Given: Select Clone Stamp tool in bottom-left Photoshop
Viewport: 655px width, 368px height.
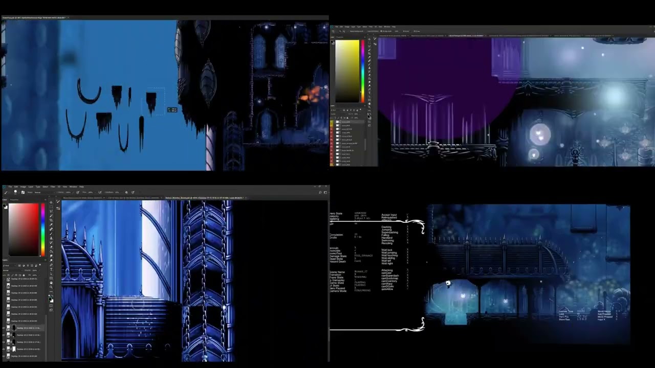Looking at the screenshot, I should point(51,238).
